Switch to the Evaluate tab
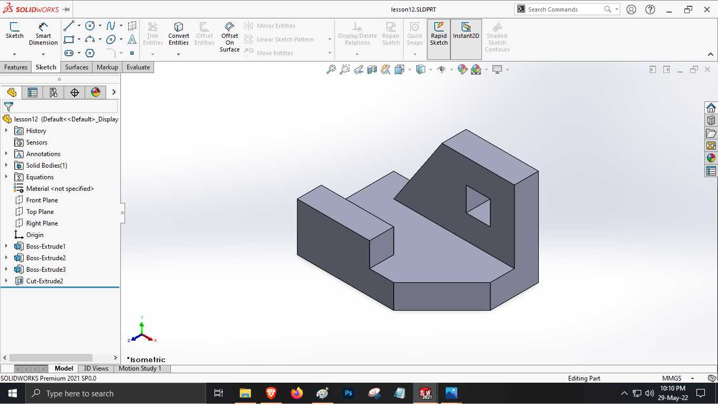 tap(138, 67)
